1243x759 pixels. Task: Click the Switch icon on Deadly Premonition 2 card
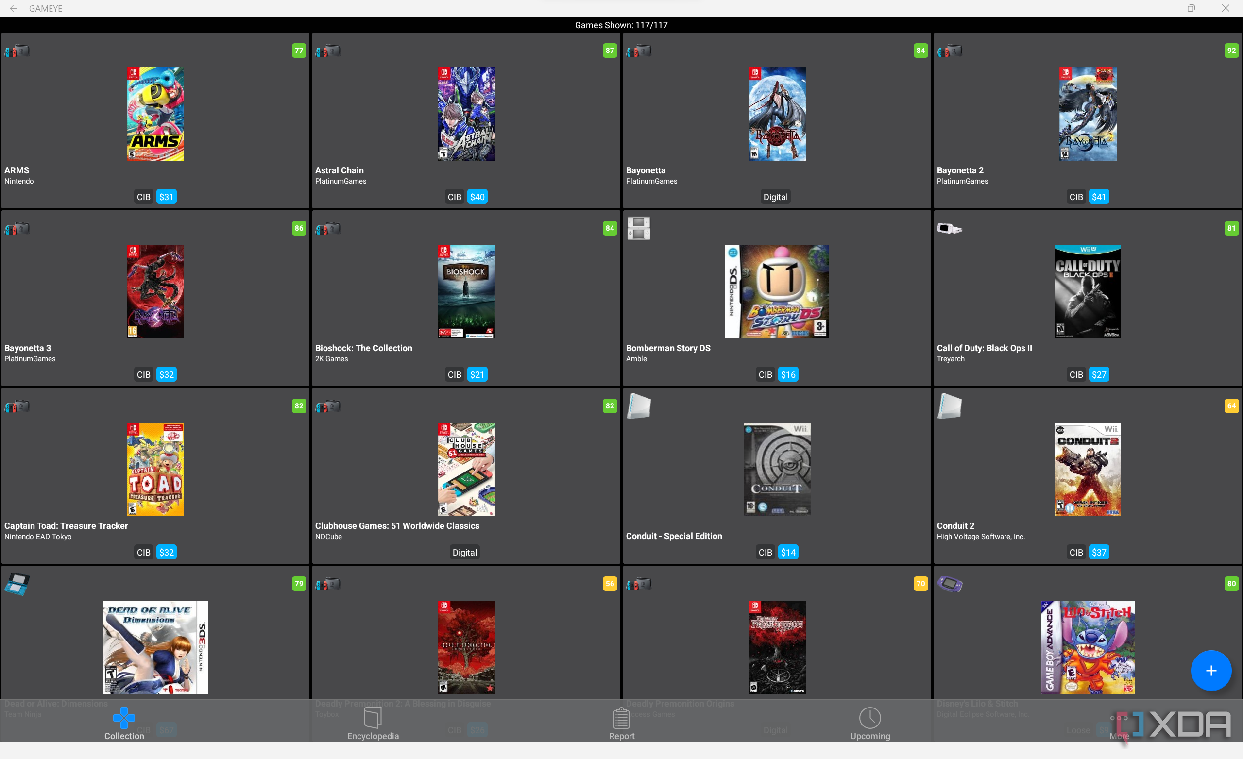click(328, 585)
